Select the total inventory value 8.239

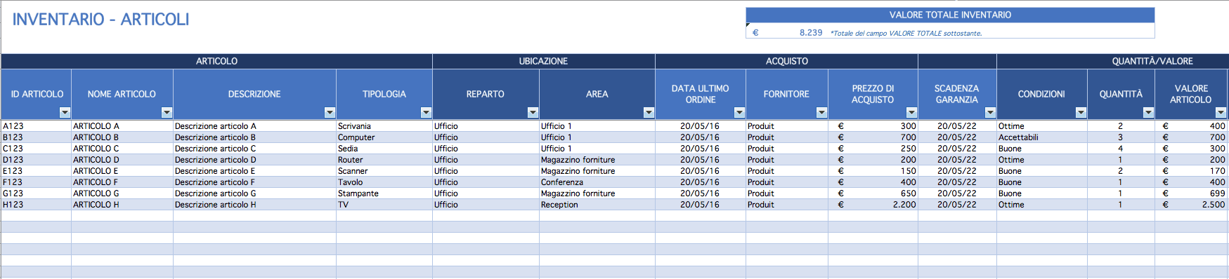pyautogui.click(x=811, y=32)
